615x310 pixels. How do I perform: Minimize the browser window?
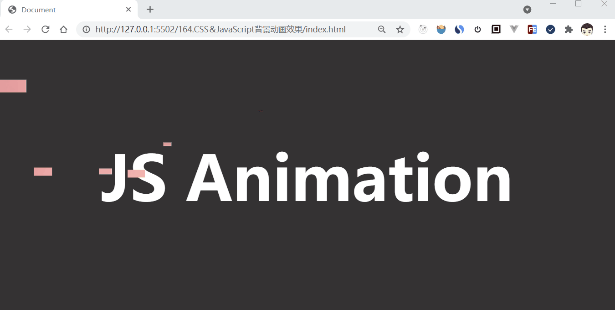553,4
